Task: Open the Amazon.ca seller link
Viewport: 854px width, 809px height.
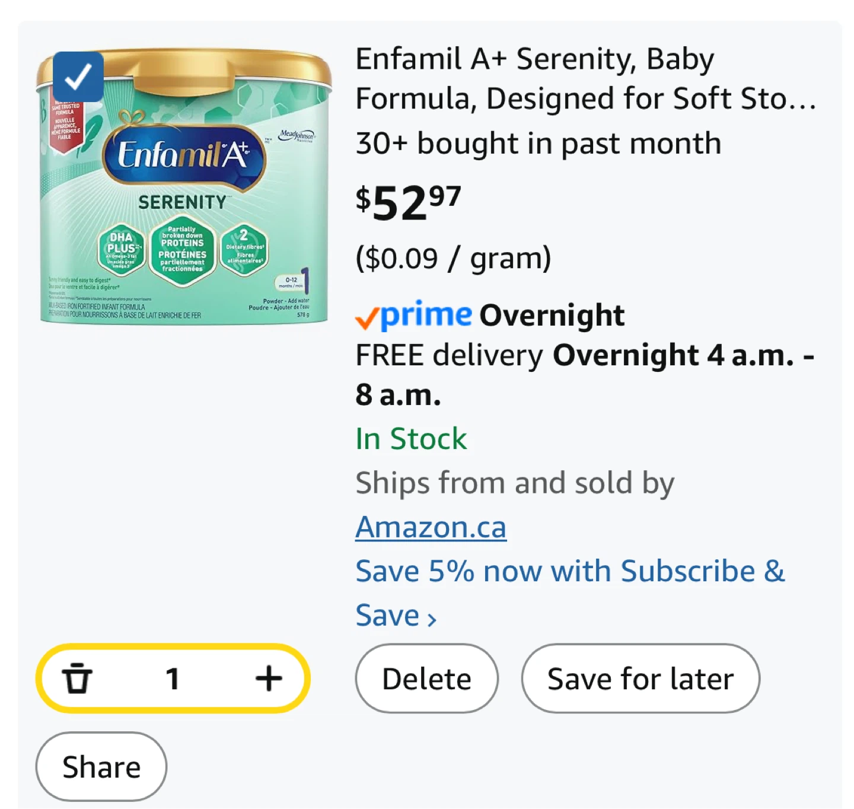Action: [x=431, y=527]
